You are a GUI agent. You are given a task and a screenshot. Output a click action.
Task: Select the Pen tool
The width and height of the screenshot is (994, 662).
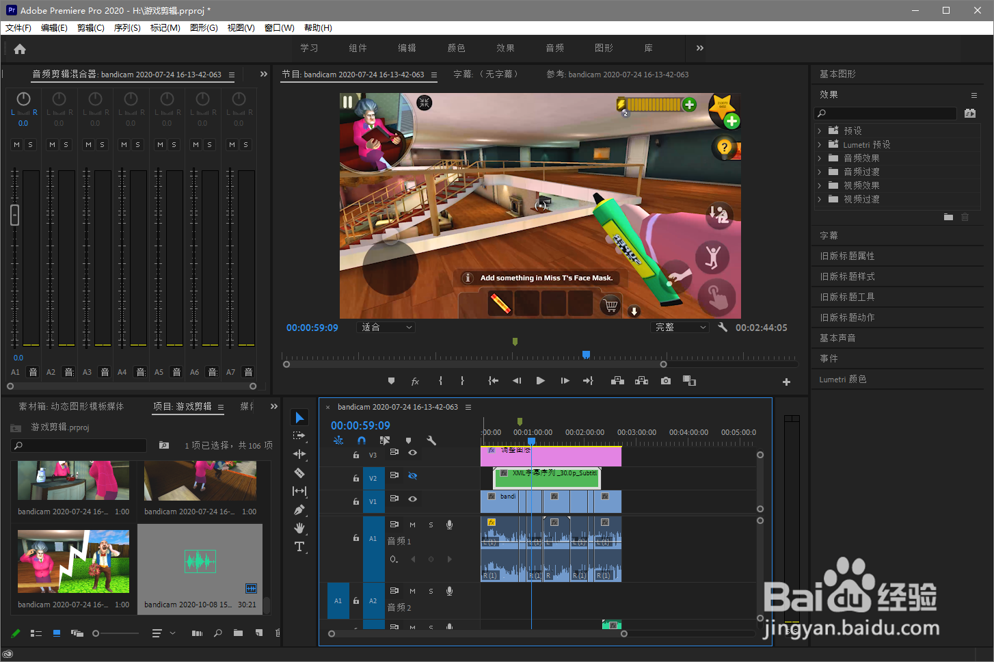coord(299,509)
